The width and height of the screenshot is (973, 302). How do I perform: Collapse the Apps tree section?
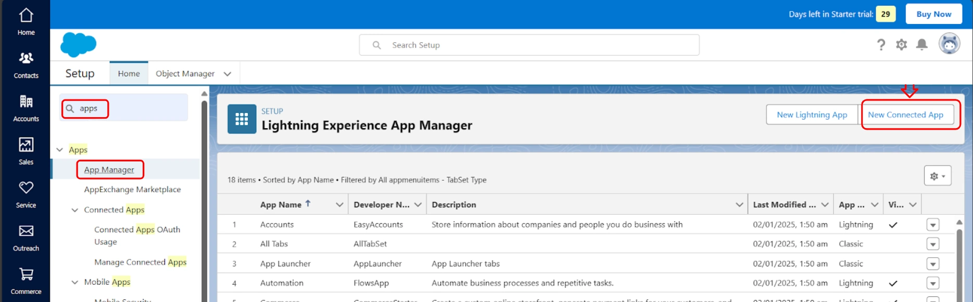59,150
